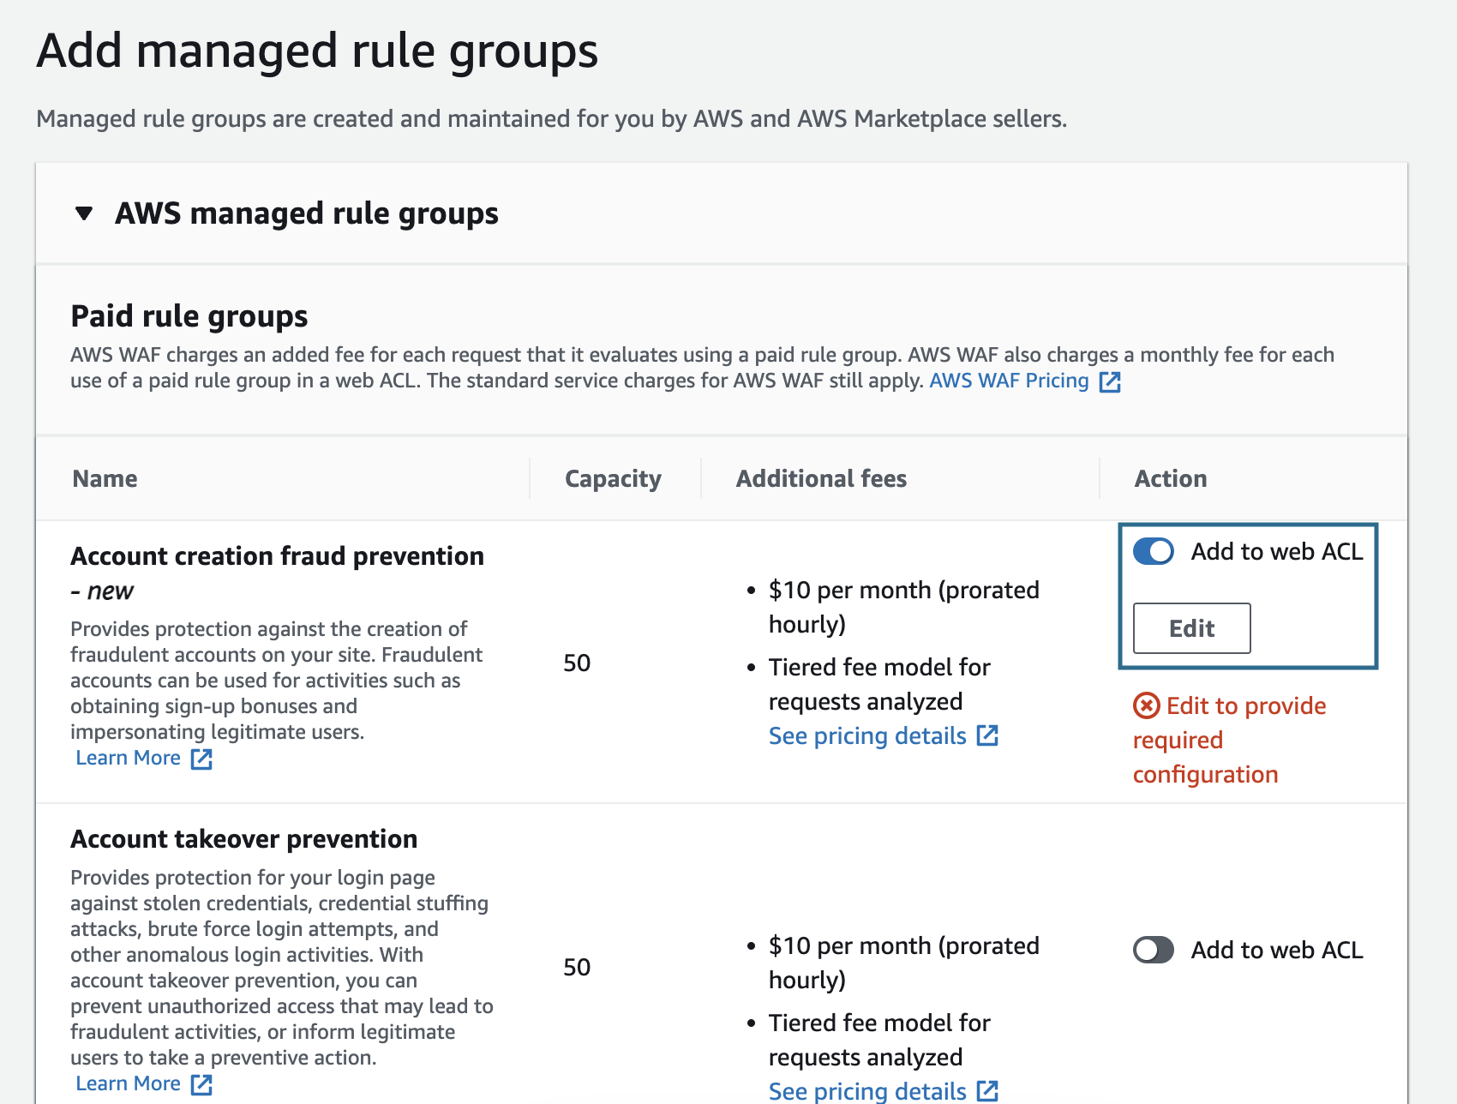The image size is (1457, 1104).
Task: Click the Account takeover prevention title
Action: tap(243, 838)
